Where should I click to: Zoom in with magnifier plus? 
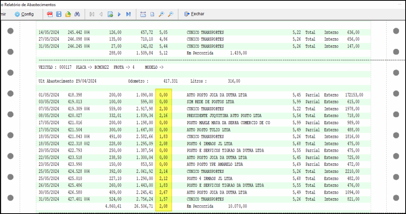(x=161, y=14)
